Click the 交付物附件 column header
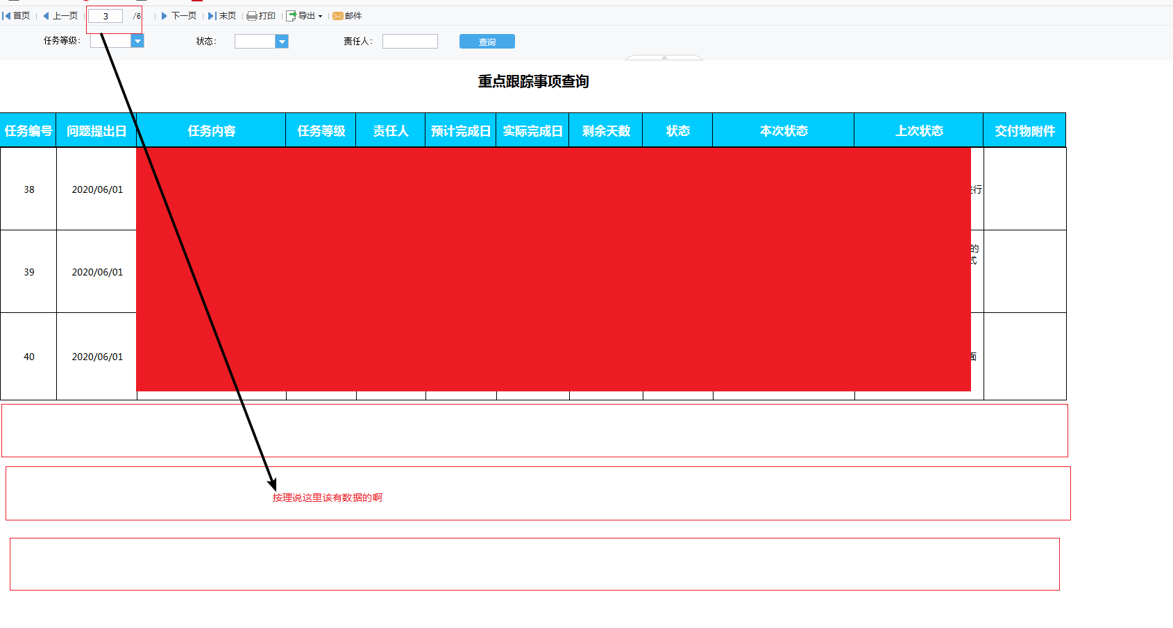1173x628 pixels. click(1024, 130)
